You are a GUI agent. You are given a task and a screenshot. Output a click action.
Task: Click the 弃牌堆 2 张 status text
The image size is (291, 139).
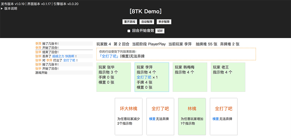coord(230,44)
